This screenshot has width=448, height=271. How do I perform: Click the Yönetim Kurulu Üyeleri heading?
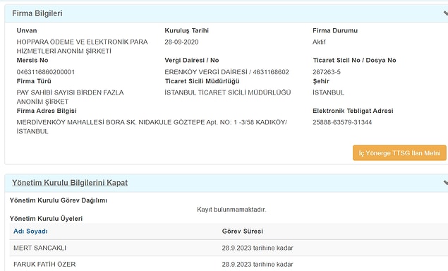pyautogui.click(x=46, y=219)
